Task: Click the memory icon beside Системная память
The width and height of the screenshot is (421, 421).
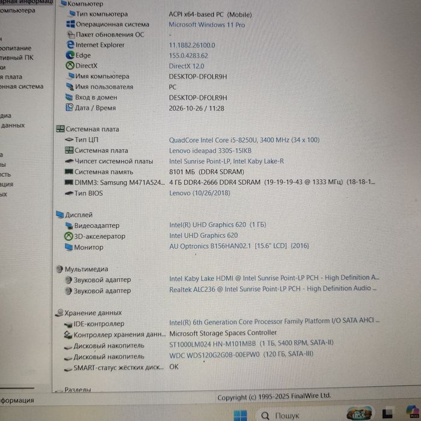Action: (69, 171)
